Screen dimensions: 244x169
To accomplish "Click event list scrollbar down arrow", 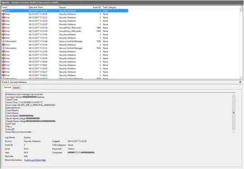I will [241, 77].
